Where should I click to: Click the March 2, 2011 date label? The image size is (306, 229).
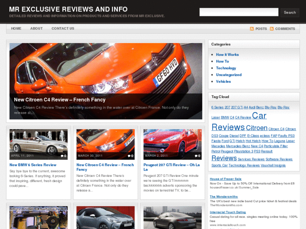[156, 156]
